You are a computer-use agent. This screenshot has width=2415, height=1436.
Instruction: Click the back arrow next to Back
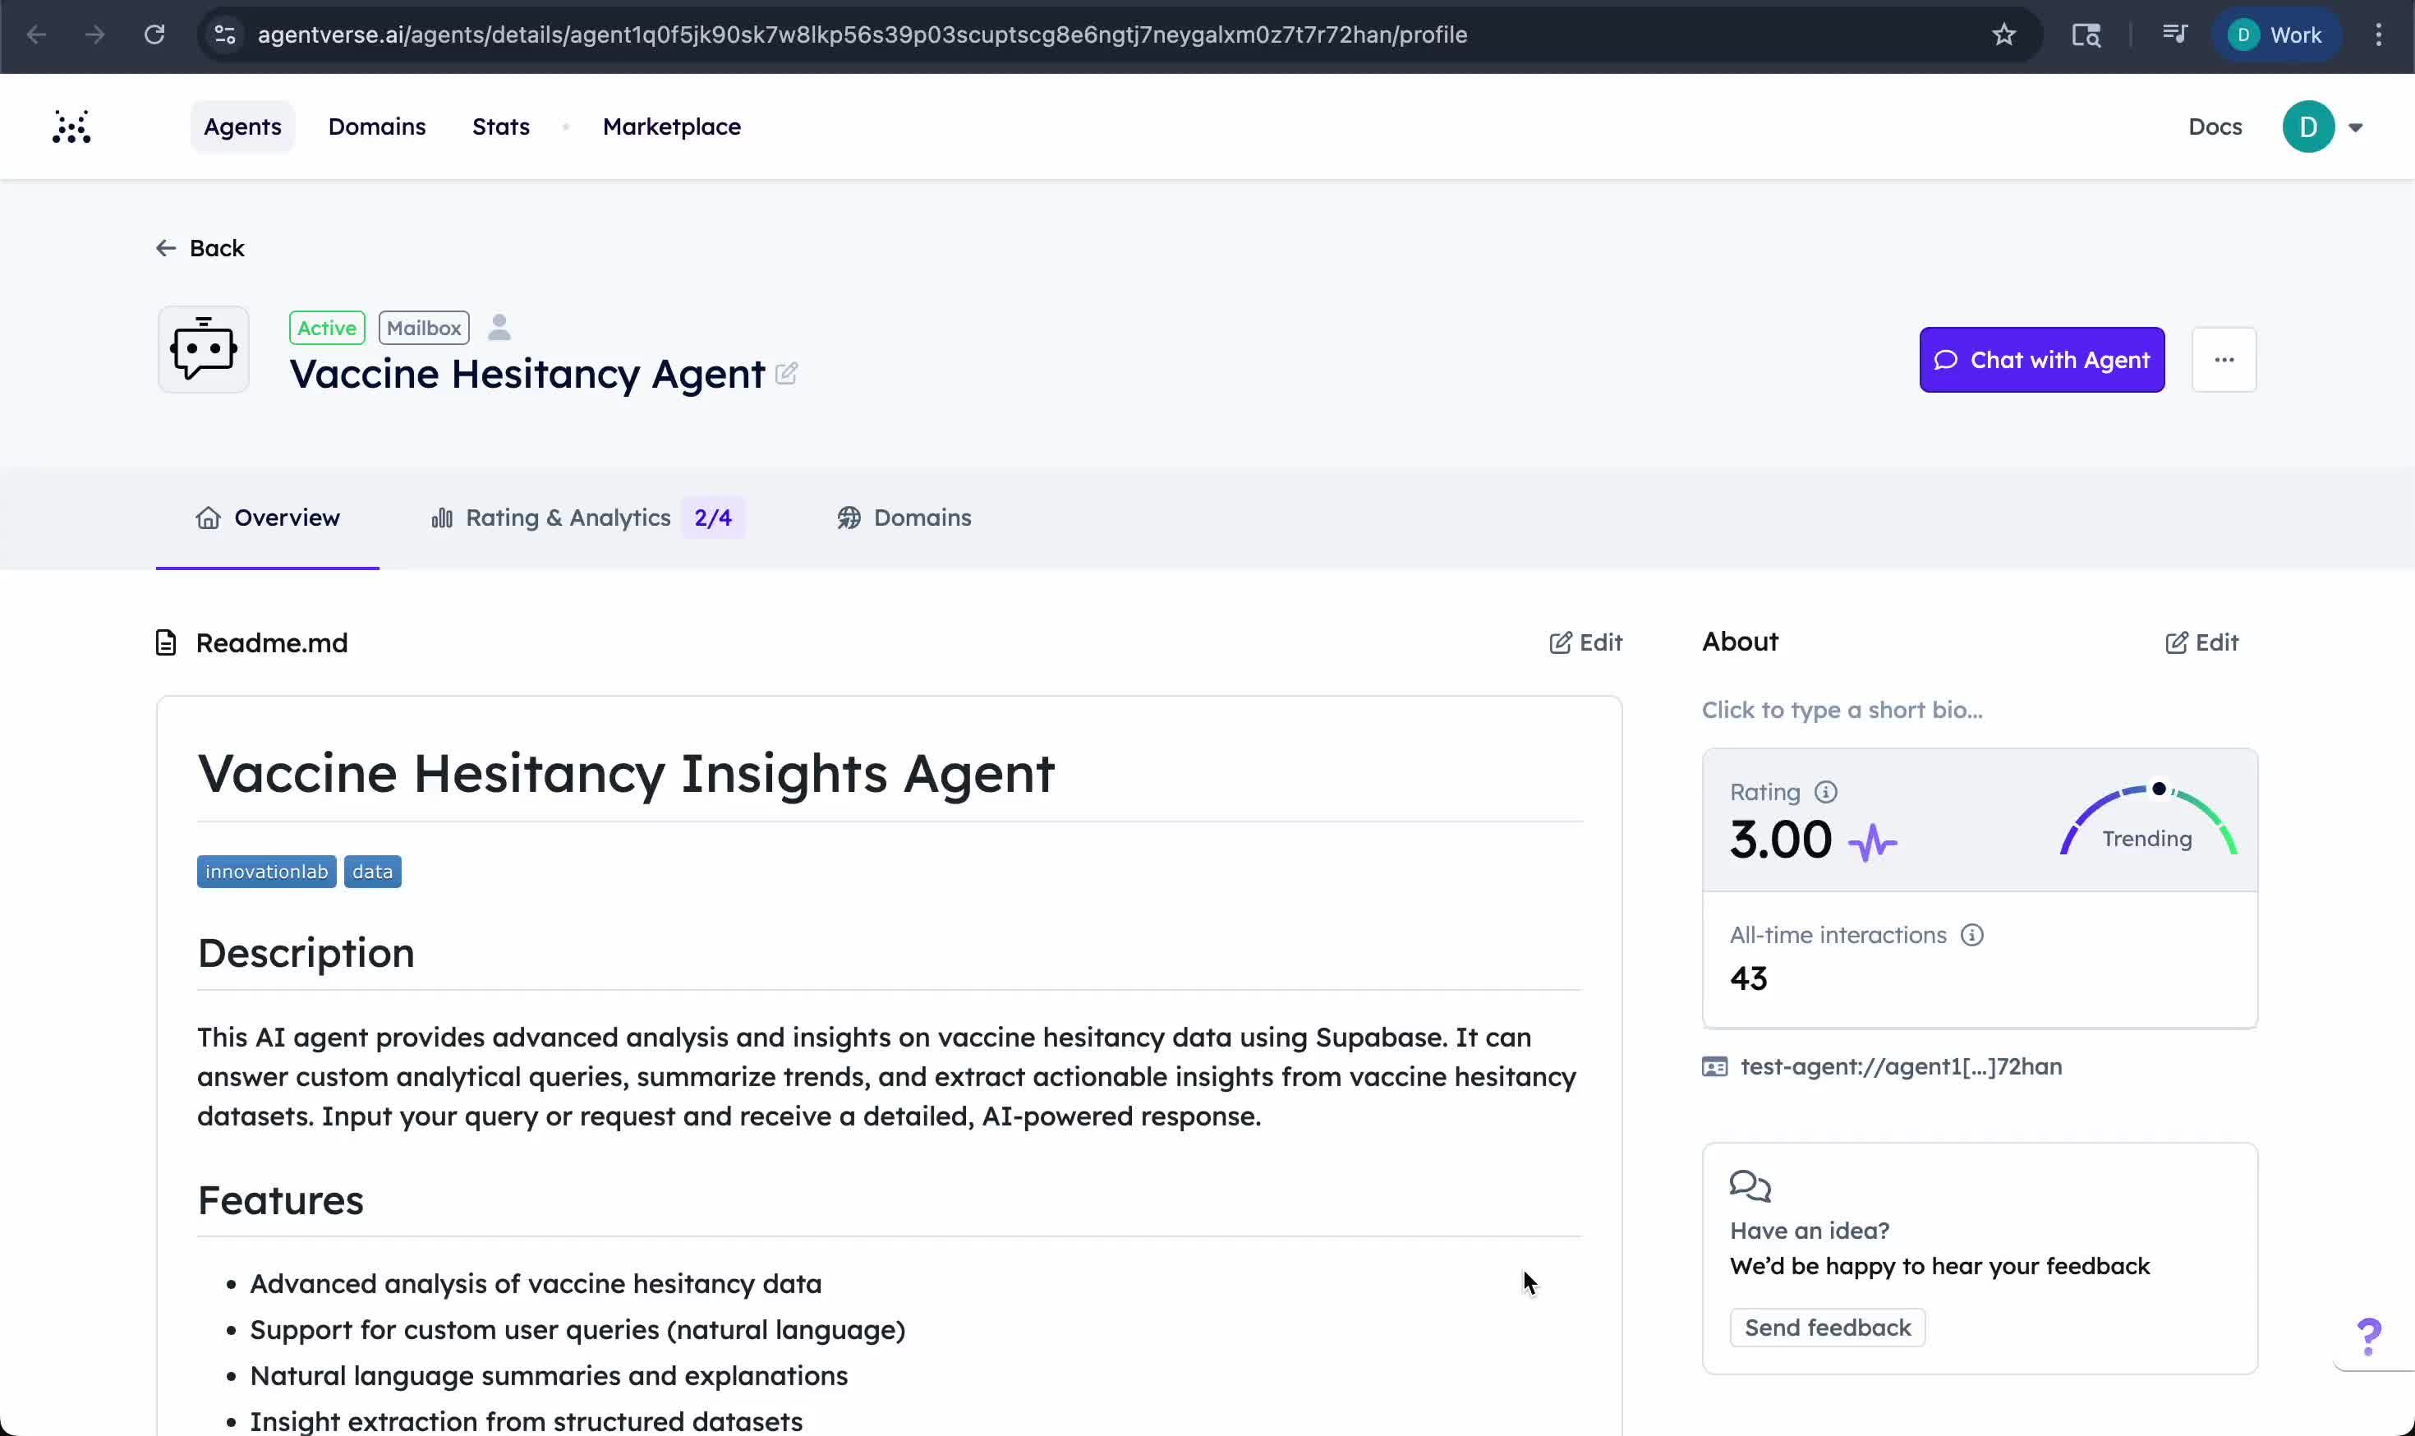coord(165,248)
